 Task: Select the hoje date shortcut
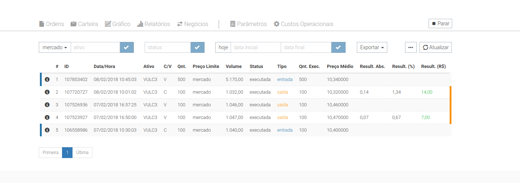point(223,47)
